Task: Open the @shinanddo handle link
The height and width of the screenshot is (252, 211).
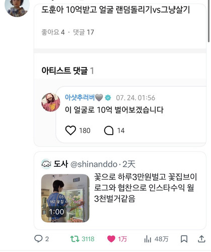Action: pyautogui.click(x=94, y=164)
